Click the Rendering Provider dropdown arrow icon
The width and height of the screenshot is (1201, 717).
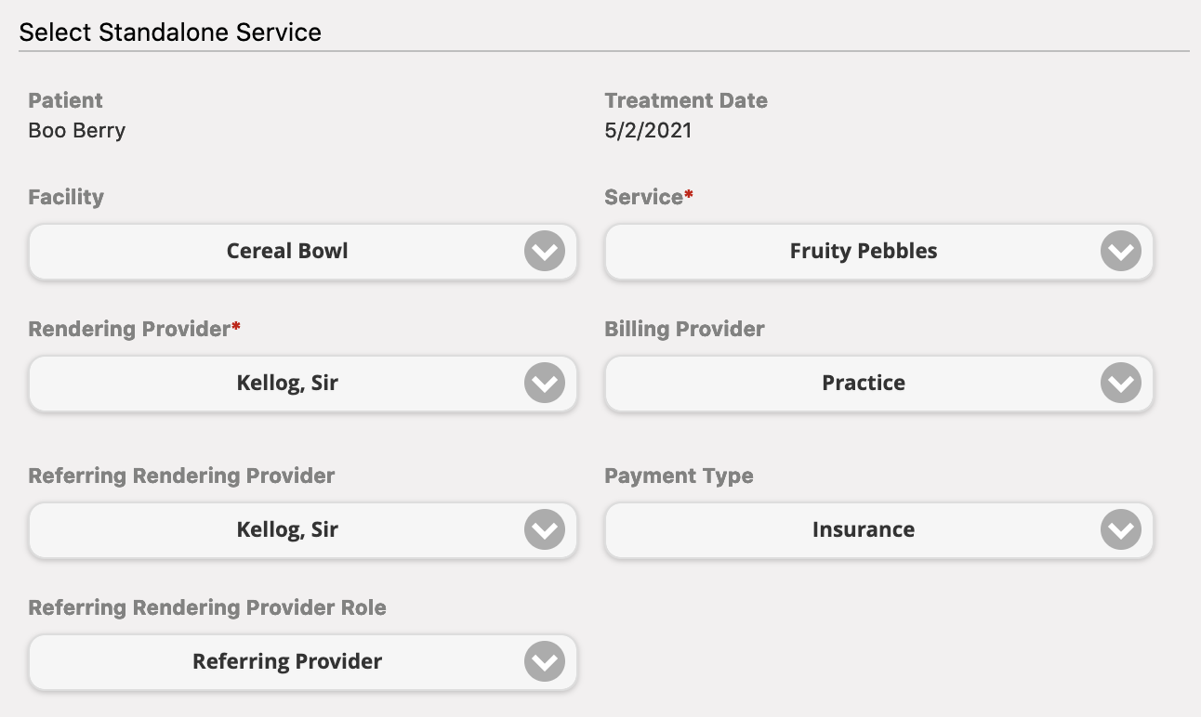(544, 384)
